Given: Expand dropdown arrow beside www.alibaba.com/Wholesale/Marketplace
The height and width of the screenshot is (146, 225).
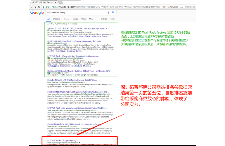Looking at the screenshot, I should click(84, 58).
